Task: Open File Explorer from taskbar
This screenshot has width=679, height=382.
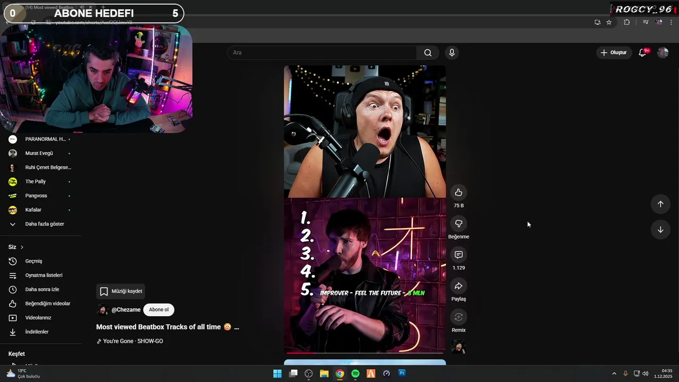Action: pyautogui.click(x=324, y=374)
